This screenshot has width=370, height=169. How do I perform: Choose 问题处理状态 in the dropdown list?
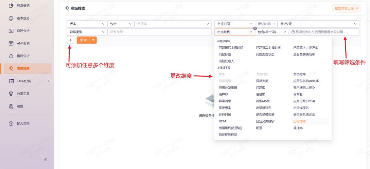click(265, 54)
